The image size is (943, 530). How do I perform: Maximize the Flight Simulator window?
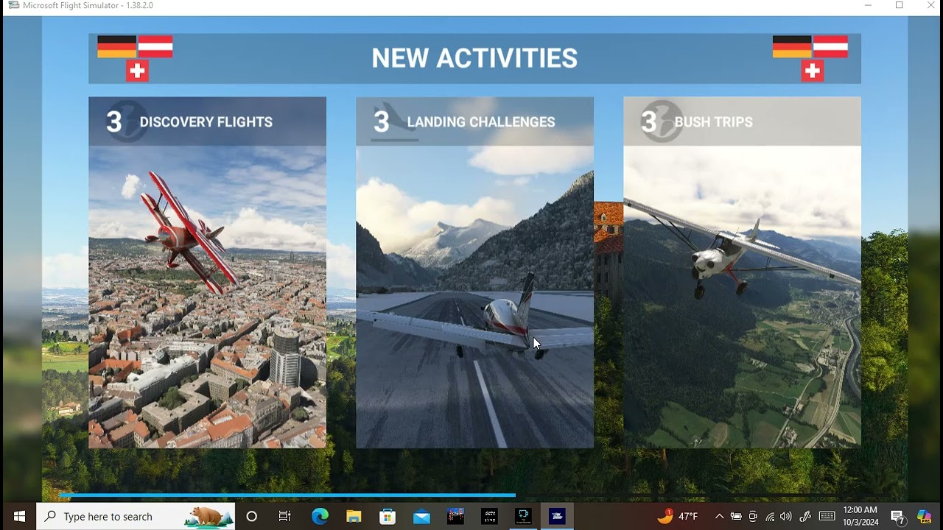point(899,6)
